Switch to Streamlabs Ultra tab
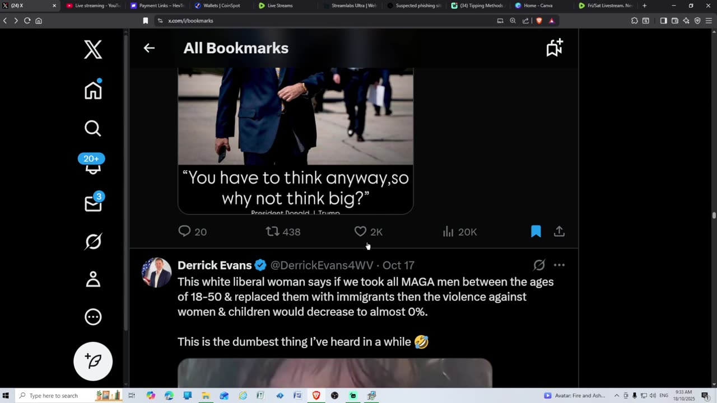Screen dimensions: 717x403 (x=350, y=6)
